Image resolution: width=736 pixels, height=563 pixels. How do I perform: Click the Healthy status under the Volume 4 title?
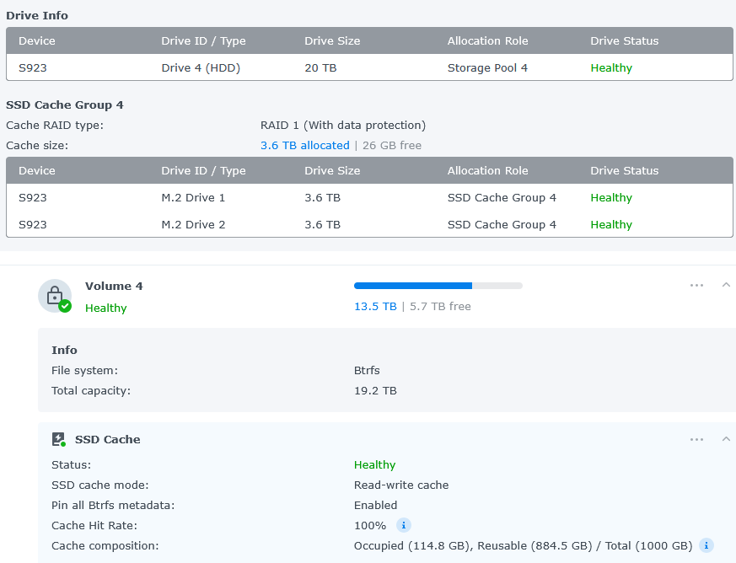point(105,308)
